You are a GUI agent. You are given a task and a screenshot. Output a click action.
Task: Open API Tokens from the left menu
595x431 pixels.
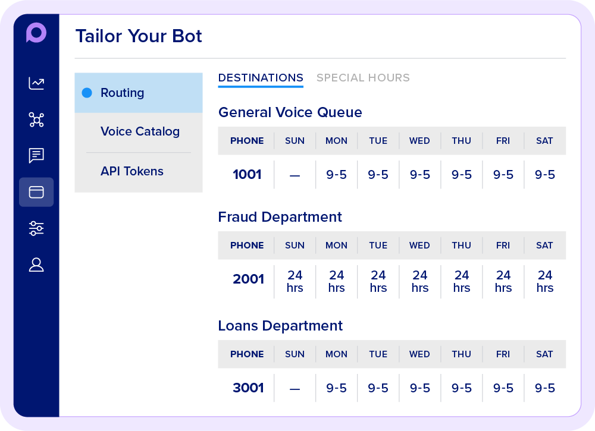tap(132, 171)
